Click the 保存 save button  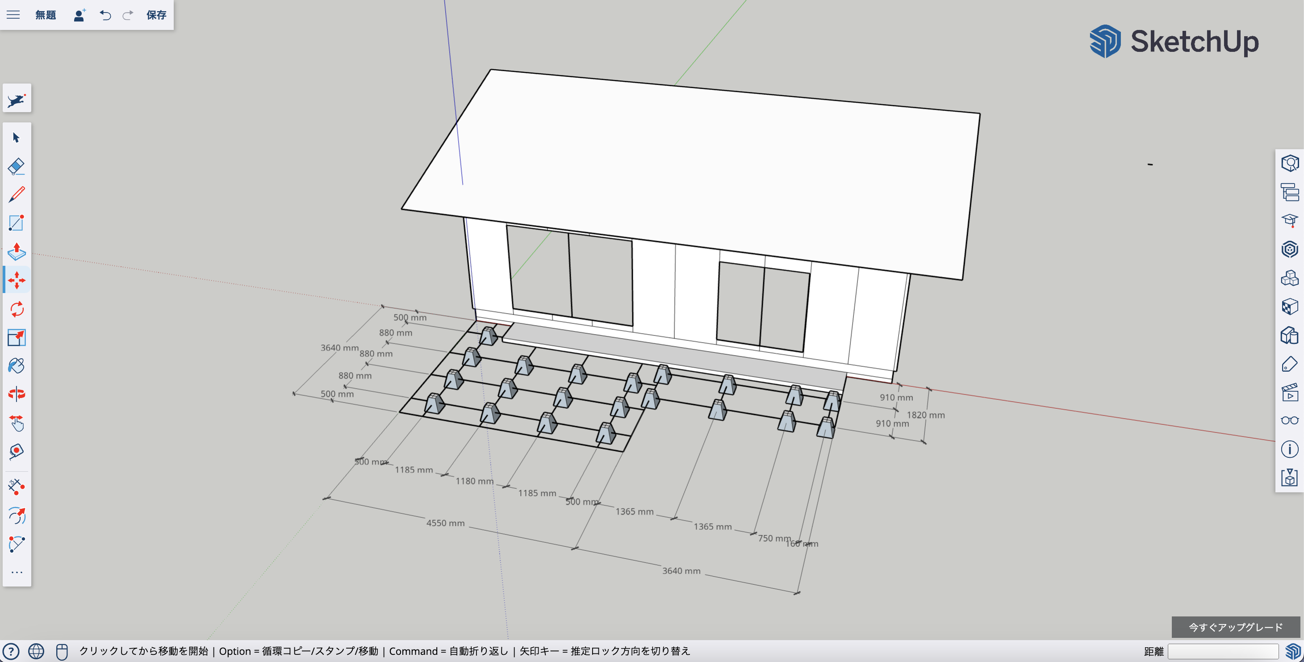[x=156, y=15]
